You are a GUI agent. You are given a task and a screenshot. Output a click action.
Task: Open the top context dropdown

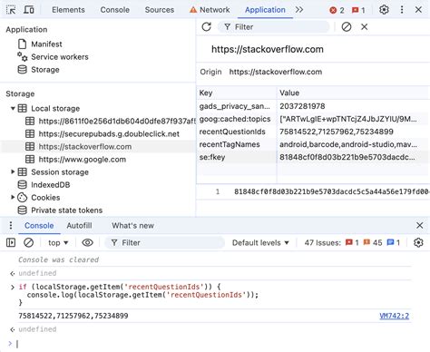(x=58, y=242)
